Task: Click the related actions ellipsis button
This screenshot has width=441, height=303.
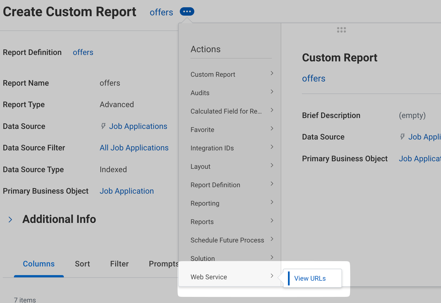Action: coord(187,12)
